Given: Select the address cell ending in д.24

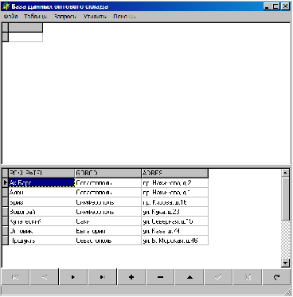Looking at the screenshot, I should (x=175, y=231).
